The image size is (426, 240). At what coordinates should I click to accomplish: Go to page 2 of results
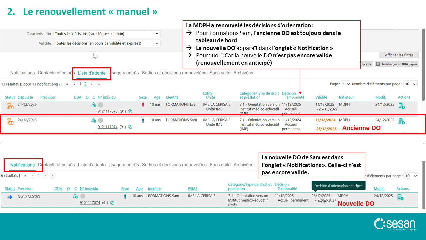coord(85,84)
